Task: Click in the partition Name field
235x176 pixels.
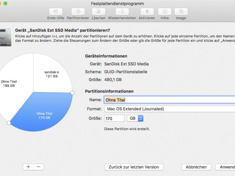Action: click(x=169, y=100)
